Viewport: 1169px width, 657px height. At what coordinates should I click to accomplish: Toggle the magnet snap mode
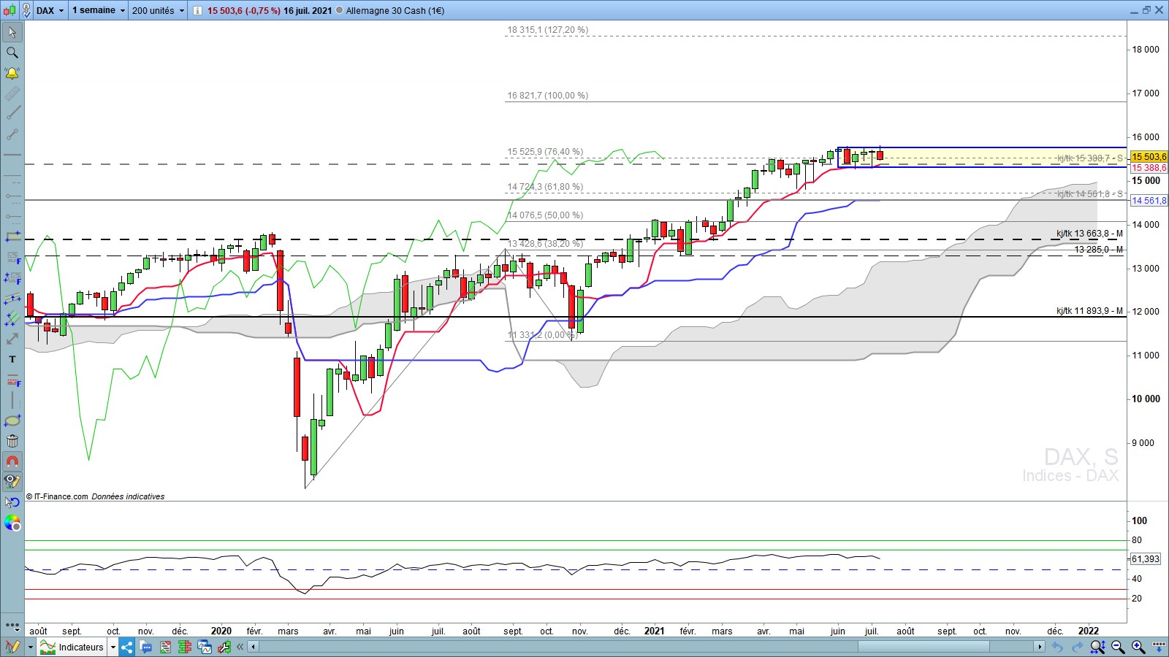pyautogui.click(x=12, y=461)
